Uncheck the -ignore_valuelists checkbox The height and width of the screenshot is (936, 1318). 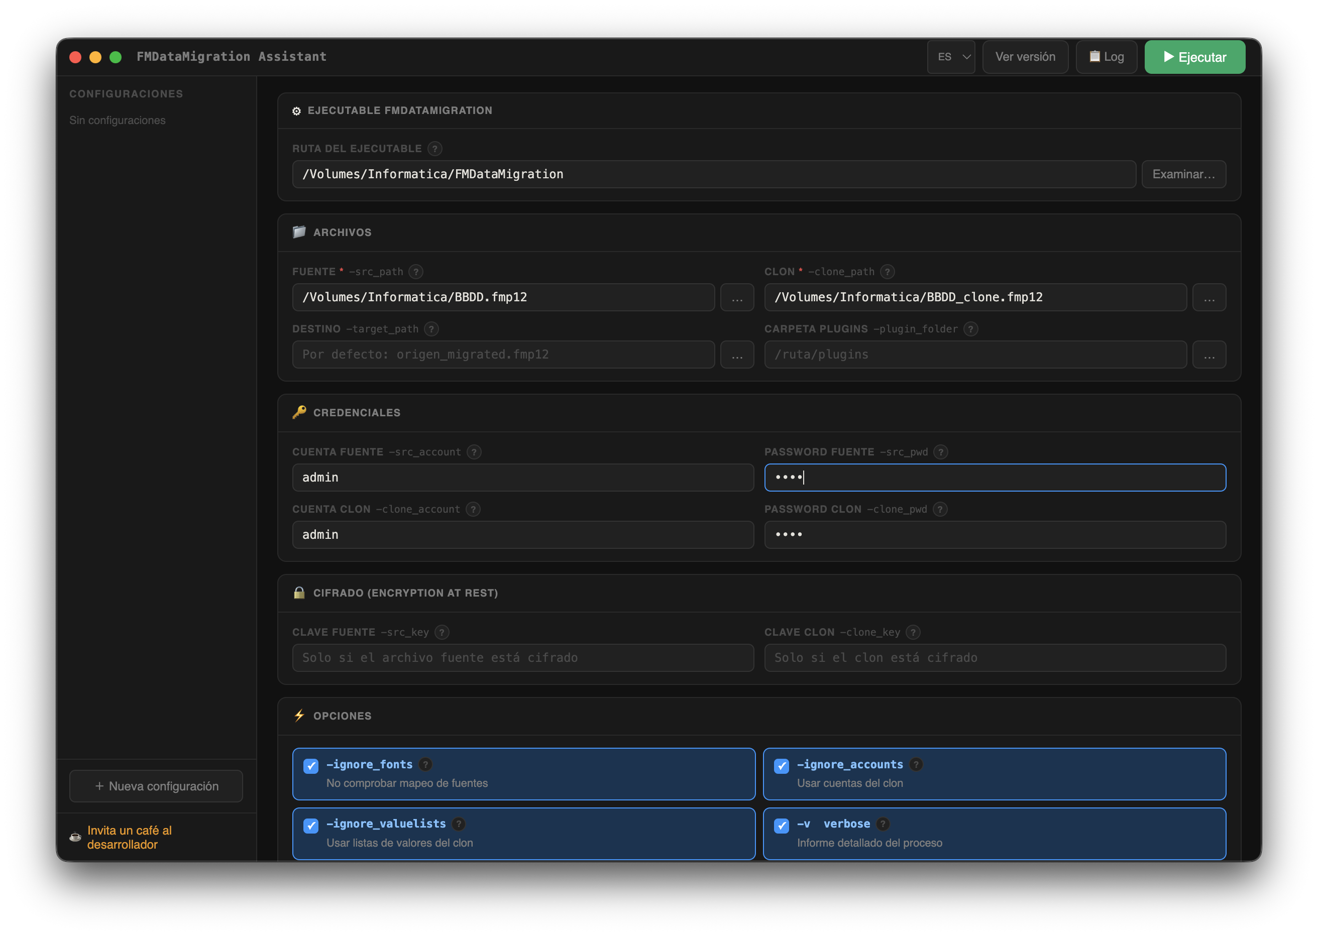point(311,826)
